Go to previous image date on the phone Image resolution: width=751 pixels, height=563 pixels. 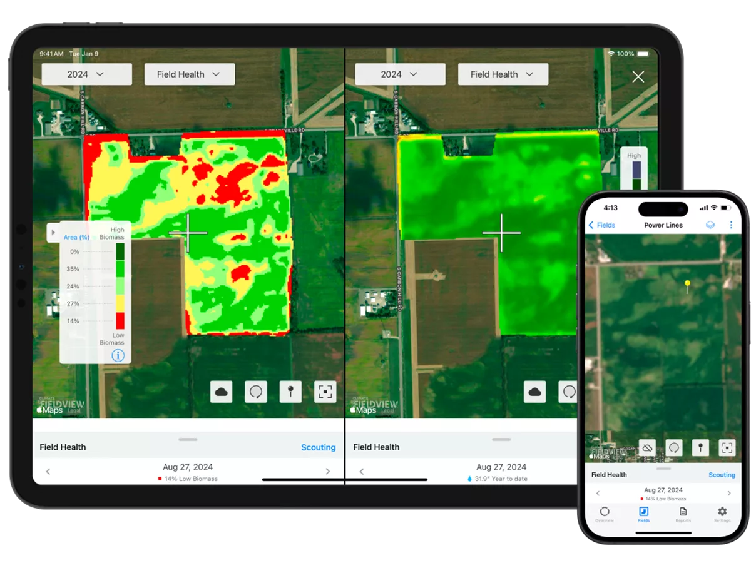point(598,494)
